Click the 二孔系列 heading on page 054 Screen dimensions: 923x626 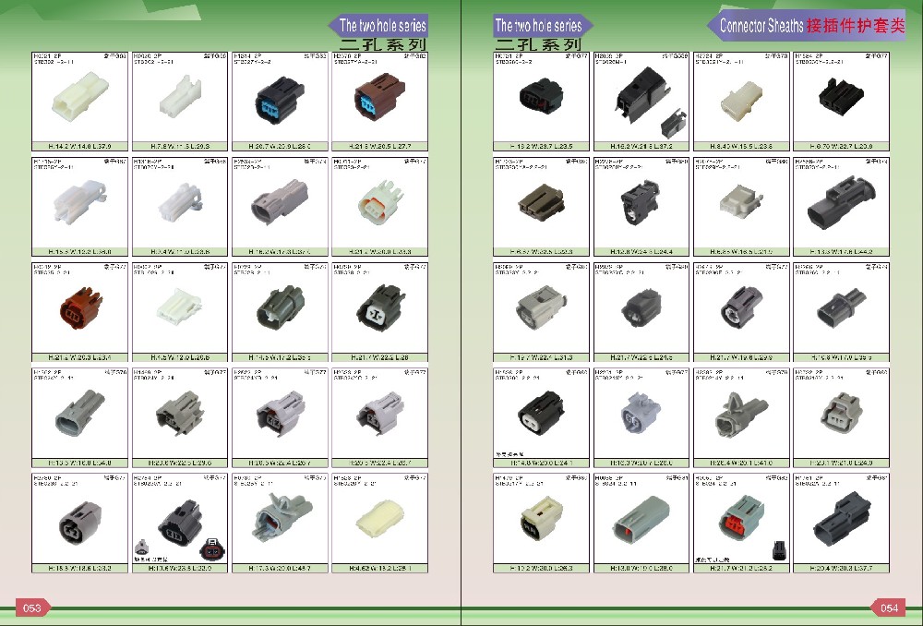click(538, 44)
